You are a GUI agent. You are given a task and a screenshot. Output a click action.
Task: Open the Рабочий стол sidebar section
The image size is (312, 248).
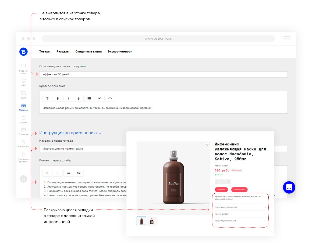[x=23, y=69]
